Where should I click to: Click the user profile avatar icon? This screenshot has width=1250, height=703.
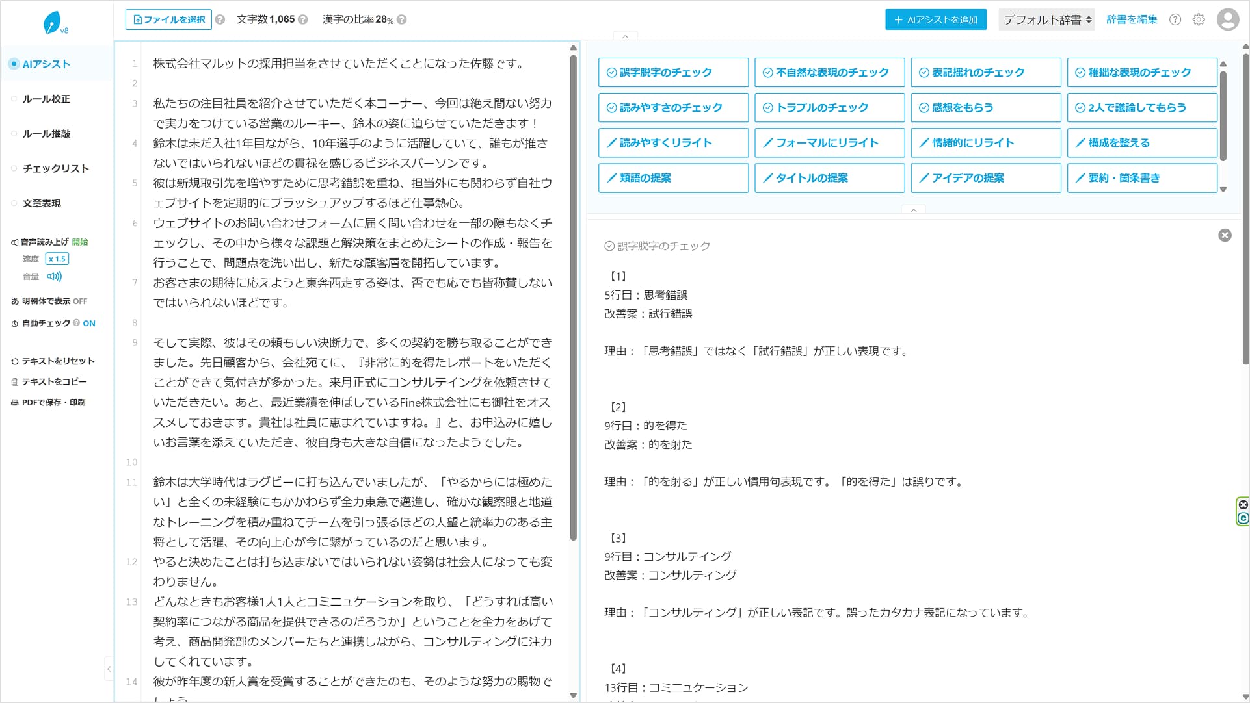1227,19
